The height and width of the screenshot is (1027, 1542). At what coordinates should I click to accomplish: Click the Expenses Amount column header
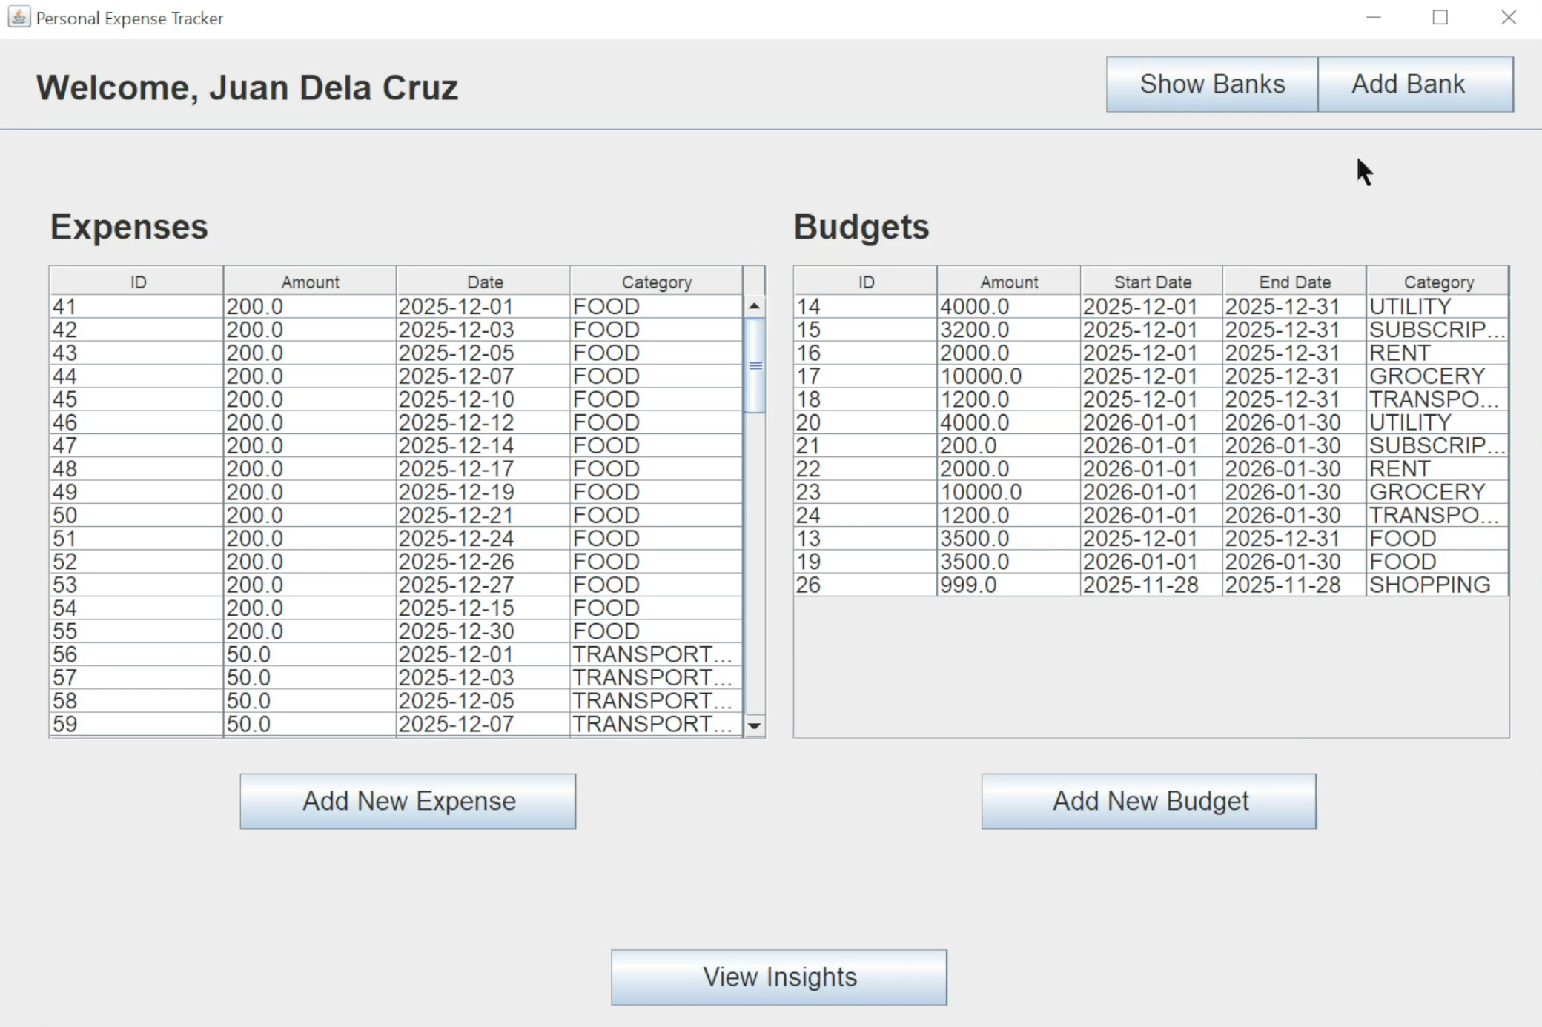[x=310, y=282]
